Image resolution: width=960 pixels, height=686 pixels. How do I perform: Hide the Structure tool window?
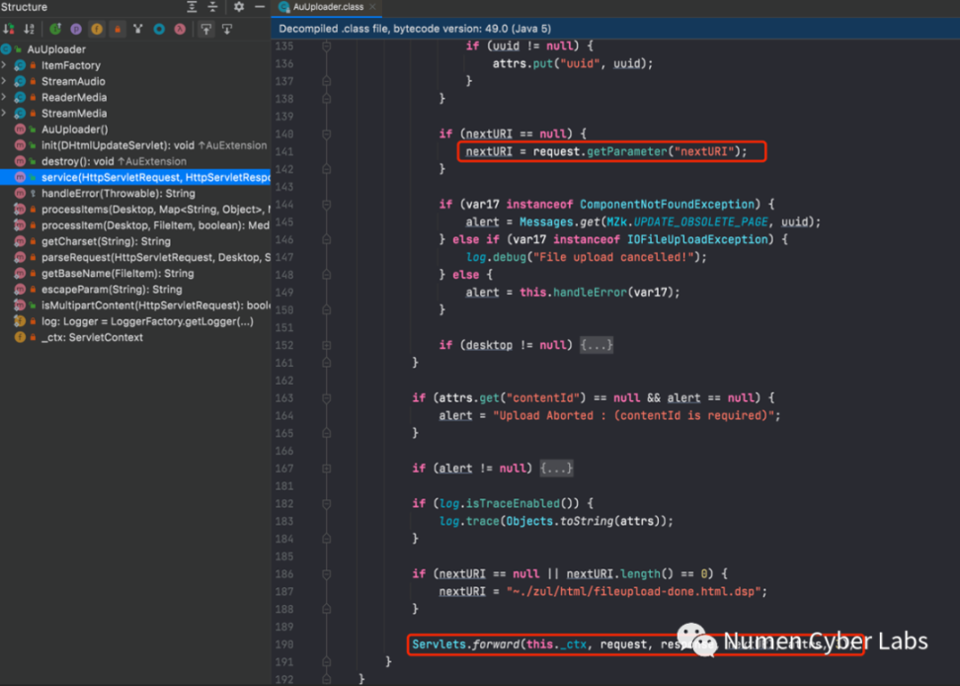(259, 7)
